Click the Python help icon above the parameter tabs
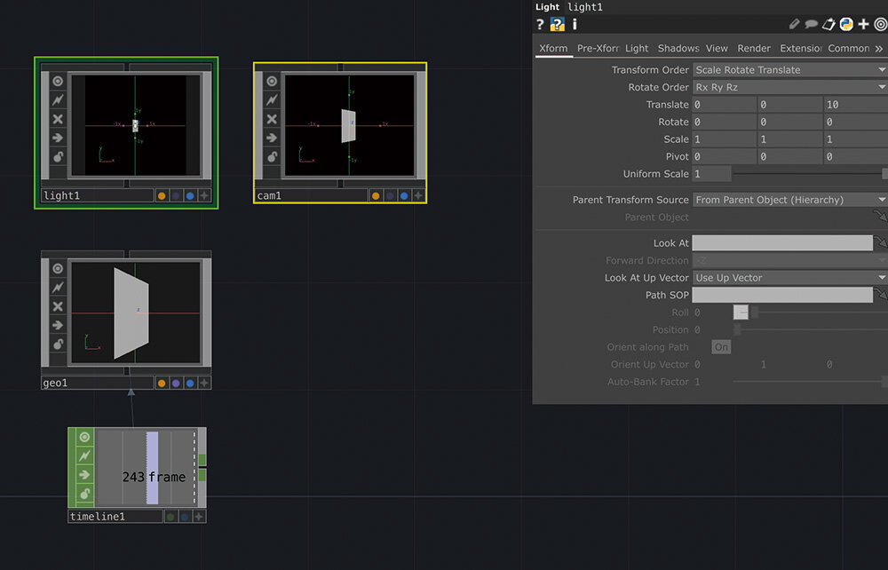This screenshot has width=888, height=570. [557, 24]
